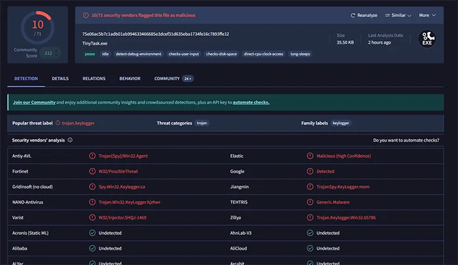
Task: Expand the More dropdown menu
Action: tap(427, 15)
